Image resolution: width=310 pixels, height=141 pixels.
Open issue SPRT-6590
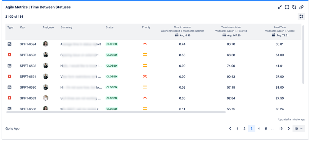[28, 87]
